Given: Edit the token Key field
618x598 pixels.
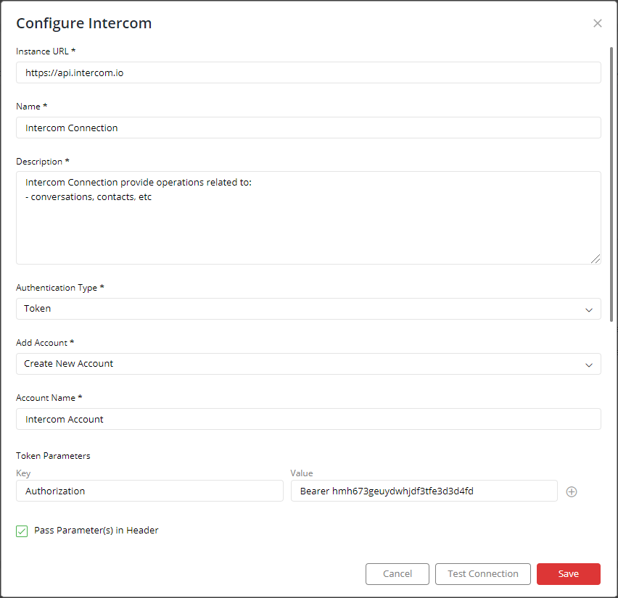Looking at the screenshot, I should [x=149, y=491].
